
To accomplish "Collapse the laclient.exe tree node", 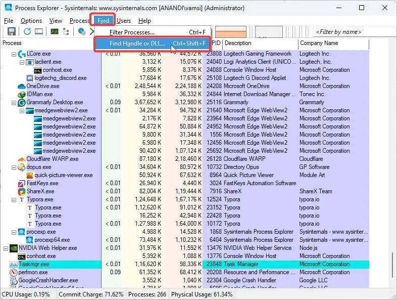I will [22, 62].
